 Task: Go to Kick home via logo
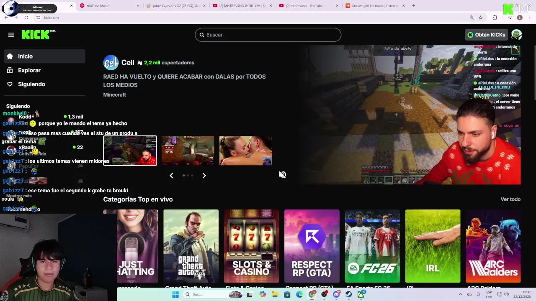(x=38, y=35)
